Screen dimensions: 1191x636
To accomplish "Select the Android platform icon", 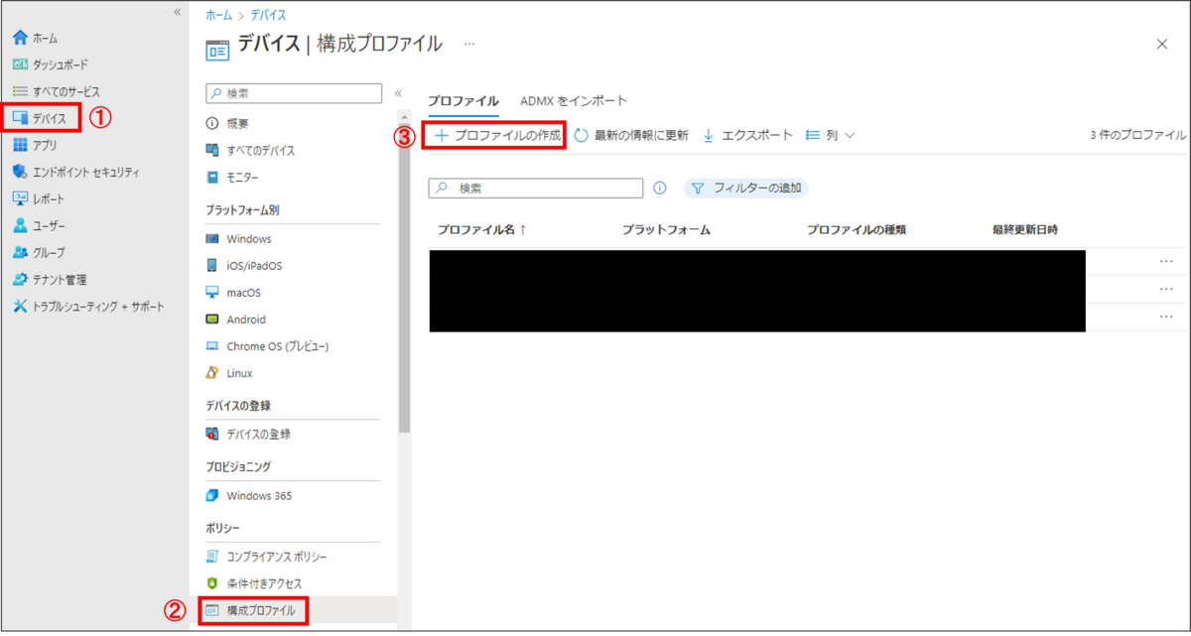I will 211,319.
